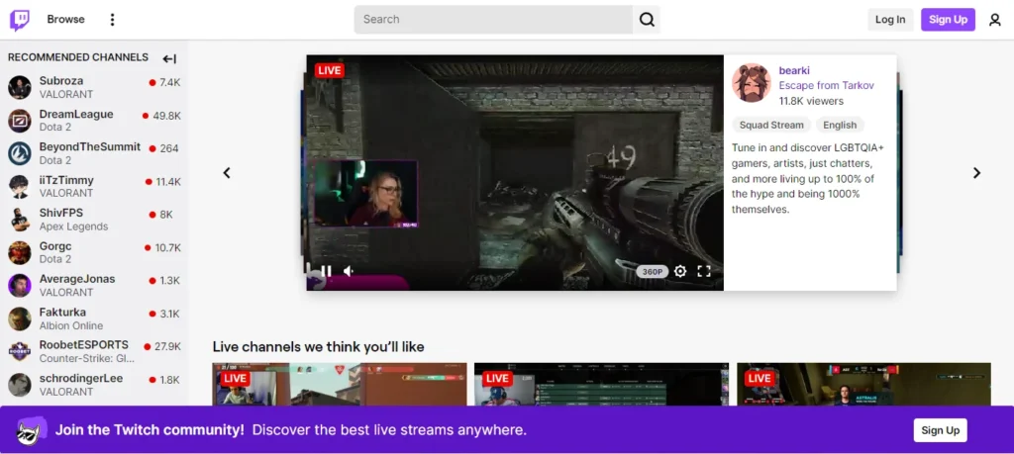Open the Fakturka channel name
The width and height of the screenshot is (1014, 454).
coord(62,312)
